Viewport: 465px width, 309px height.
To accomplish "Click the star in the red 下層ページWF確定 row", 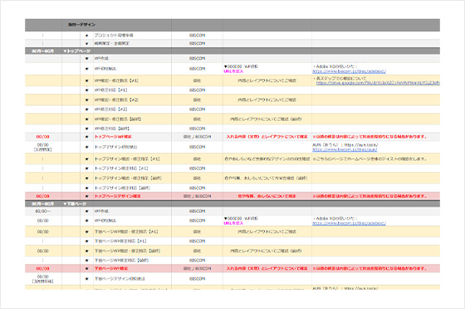I will click(86, 268).
